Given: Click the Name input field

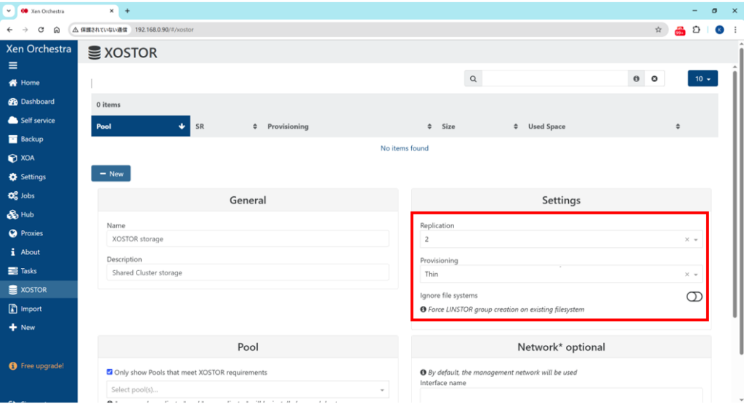Looking at the screenshot, I should [248, 239].
